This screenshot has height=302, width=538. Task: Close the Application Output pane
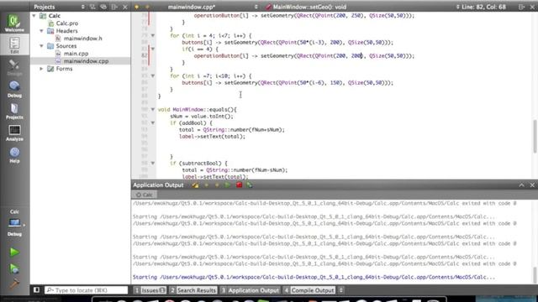pos(532,185)
